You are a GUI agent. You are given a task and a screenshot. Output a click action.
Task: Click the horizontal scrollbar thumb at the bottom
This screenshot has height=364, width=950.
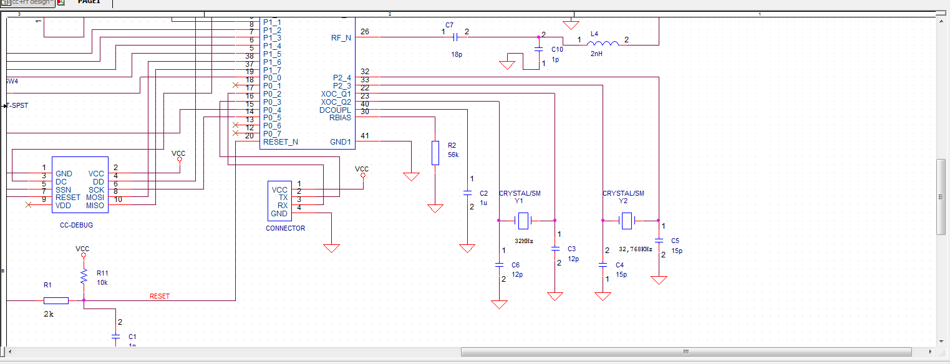686,352
